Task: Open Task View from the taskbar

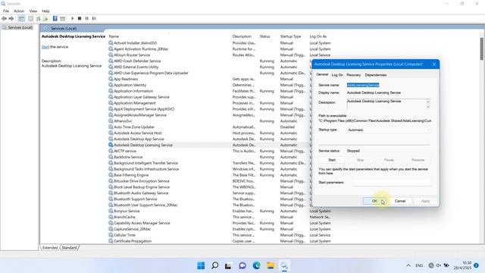Action: (x=228, y=265)
